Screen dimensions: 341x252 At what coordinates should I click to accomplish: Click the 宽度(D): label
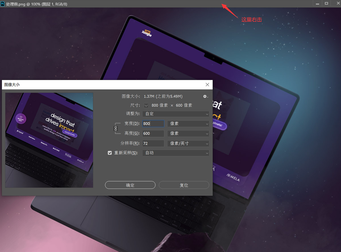click(132, 124)
